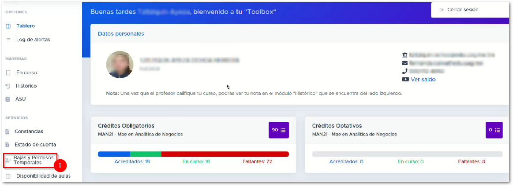
Task: Open Constancias service
Action: point(29,131)
